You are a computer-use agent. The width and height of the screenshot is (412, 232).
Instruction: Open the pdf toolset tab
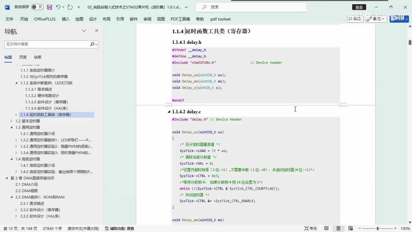(221, 19)
